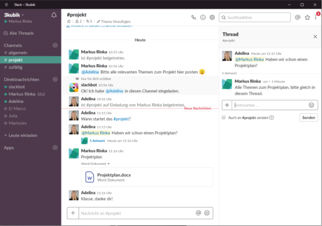Open emoji picker in message field
Screen dimensions: 322x226
click(x=207, y=213)
